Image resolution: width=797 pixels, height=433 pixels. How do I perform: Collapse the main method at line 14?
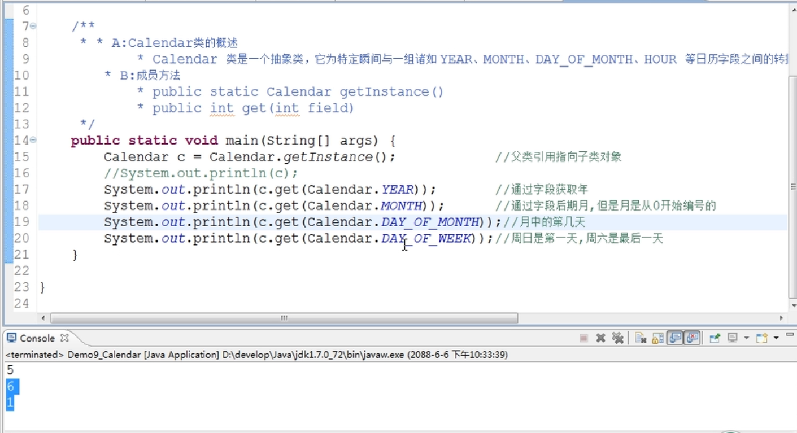(33, 141)
